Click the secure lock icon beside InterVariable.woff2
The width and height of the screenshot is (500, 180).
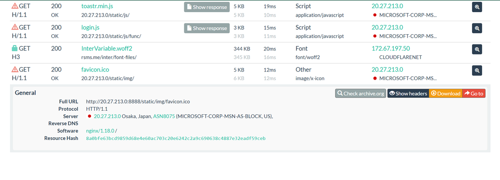coord(15,49)
